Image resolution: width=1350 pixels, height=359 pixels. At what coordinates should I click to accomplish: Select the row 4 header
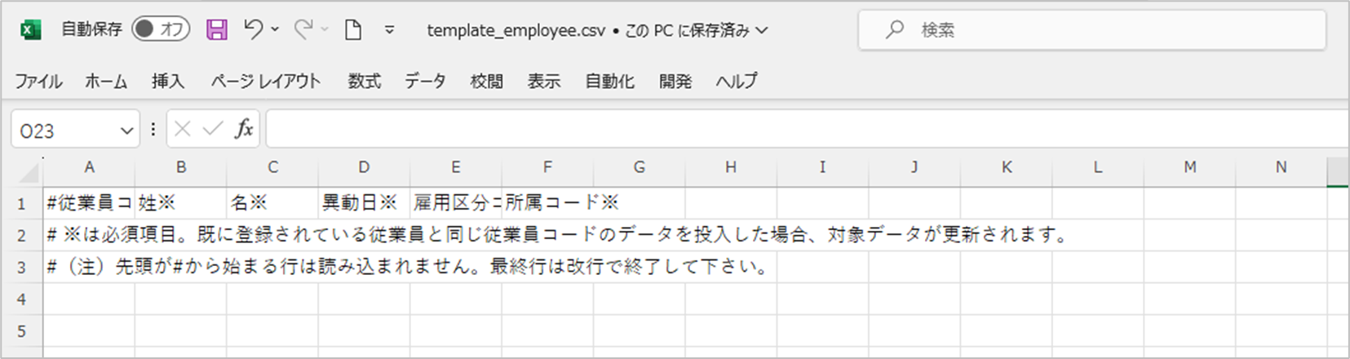[x=21, y=299]
